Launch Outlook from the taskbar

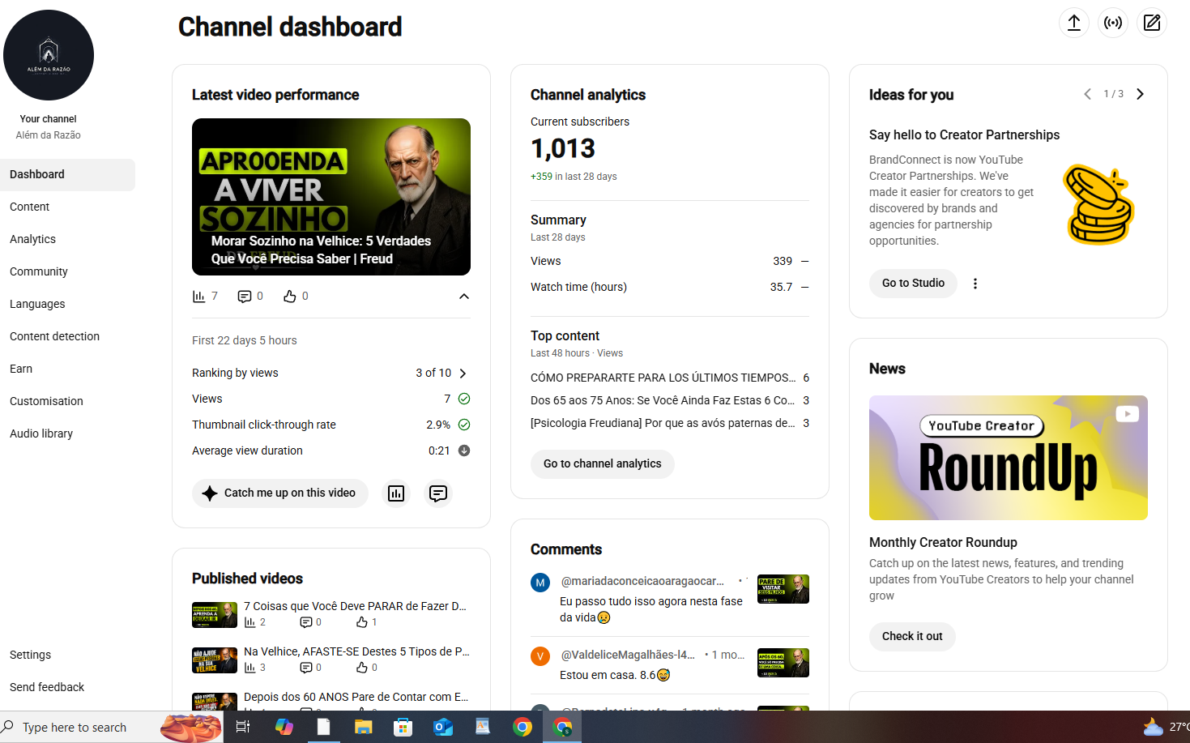pos(443,727)
